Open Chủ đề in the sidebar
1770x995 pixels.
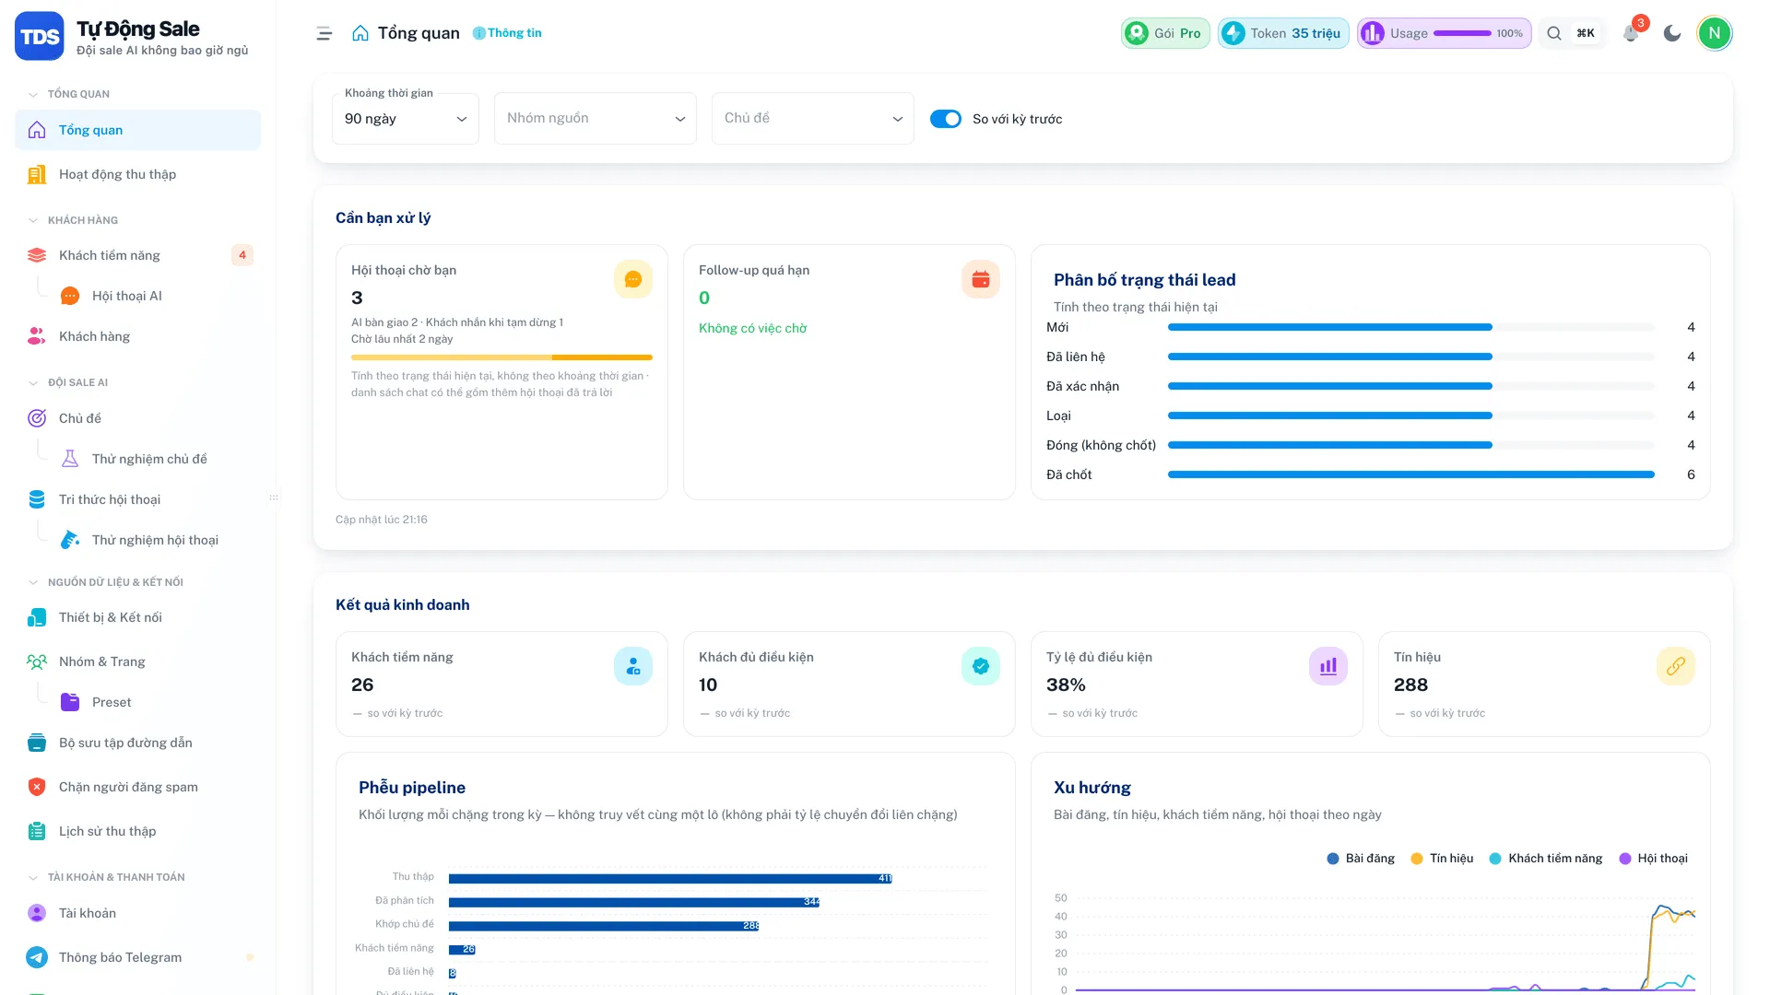[138, 418]
